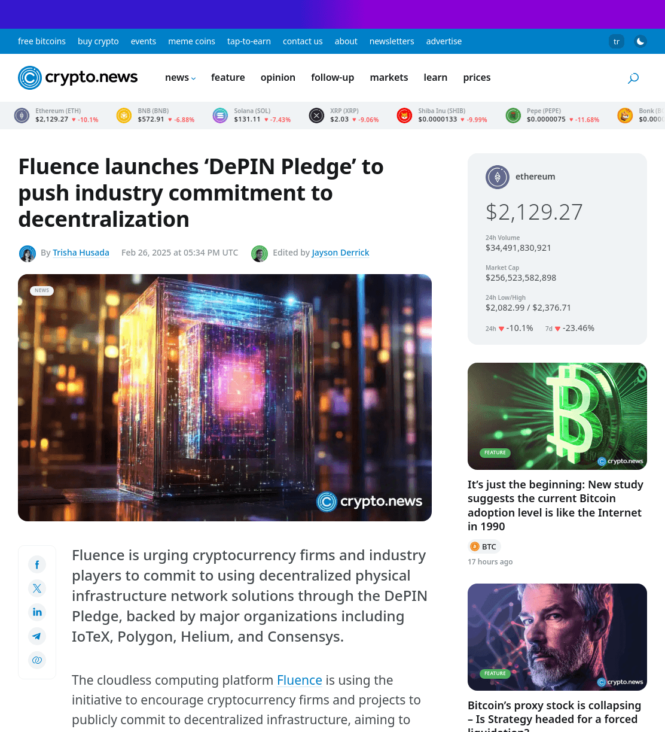Open the newsletters link
The image size is (665, 732).
click(x=392, y=41)
